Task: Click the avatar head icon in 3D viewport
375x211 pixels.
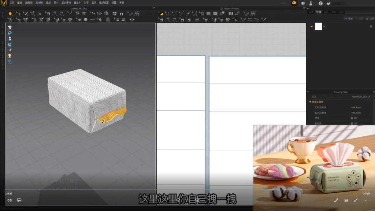Action: click(10, 55)
